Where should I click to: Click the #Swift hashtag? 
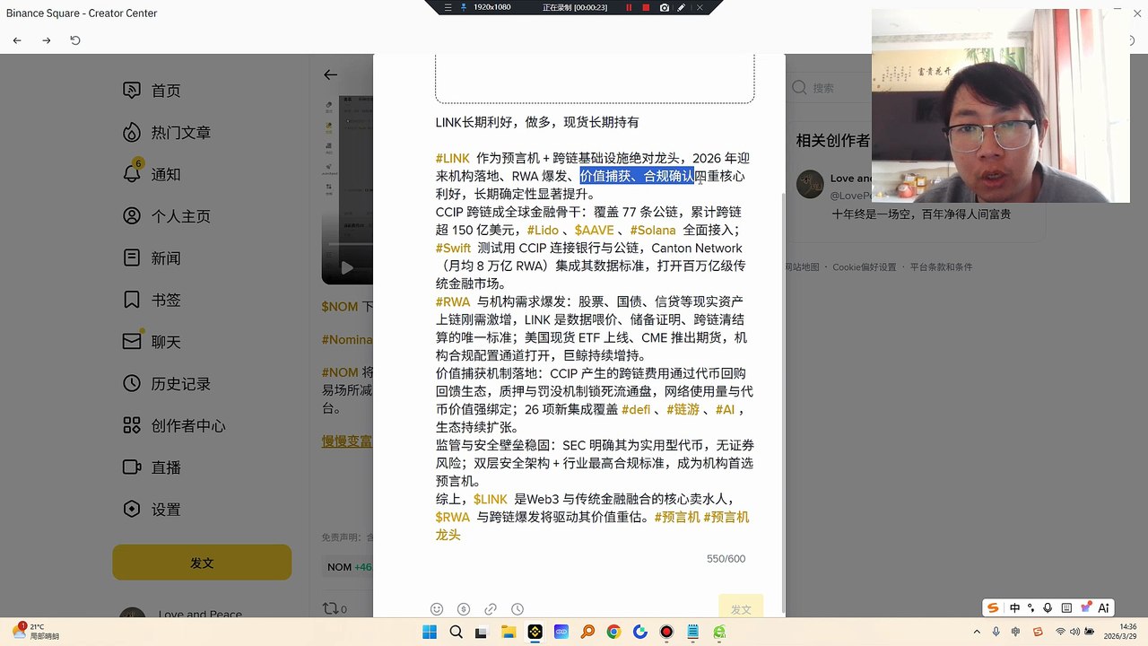454,249
